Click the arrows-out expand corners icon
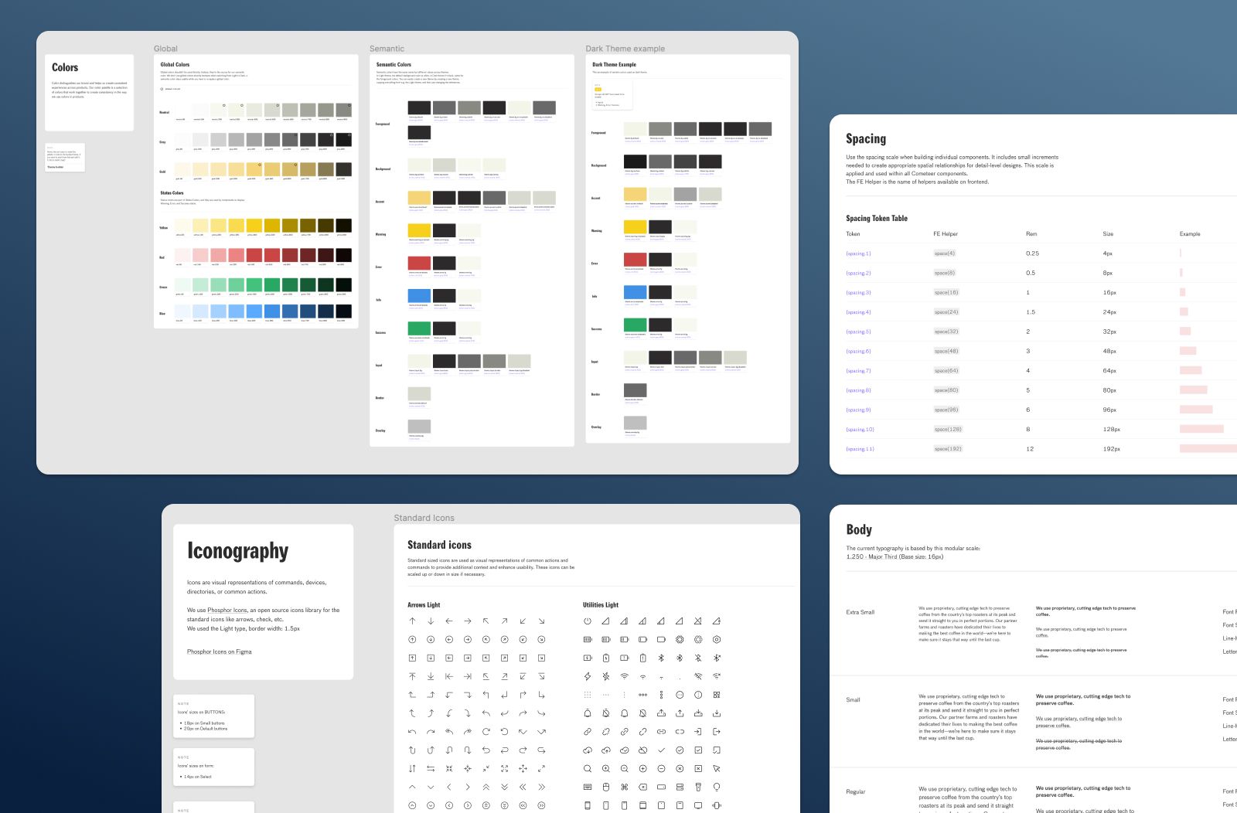This screenshot has width=1237, height=813. tap(504, 768)
